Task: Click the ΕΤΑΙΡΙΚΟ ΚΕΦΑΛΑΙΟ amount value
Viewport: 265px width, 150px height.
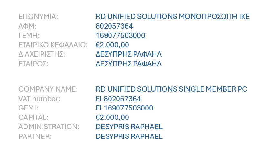Action: point(112,45)
